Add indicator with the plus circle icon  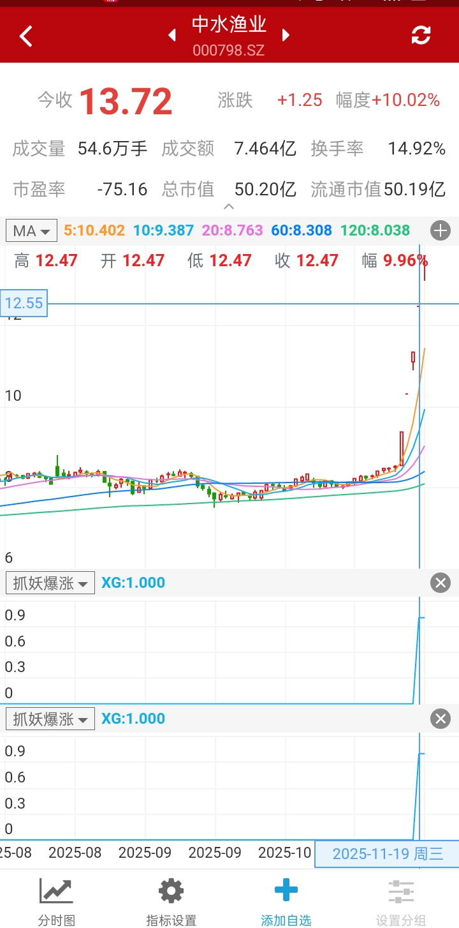pos(441,230)
